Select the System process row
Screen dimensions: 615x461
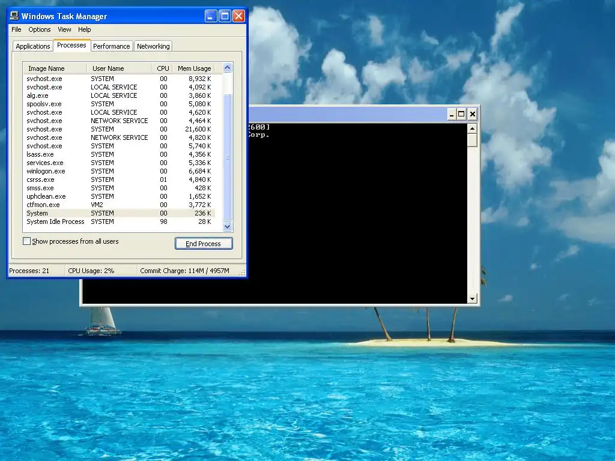(120, 213)
